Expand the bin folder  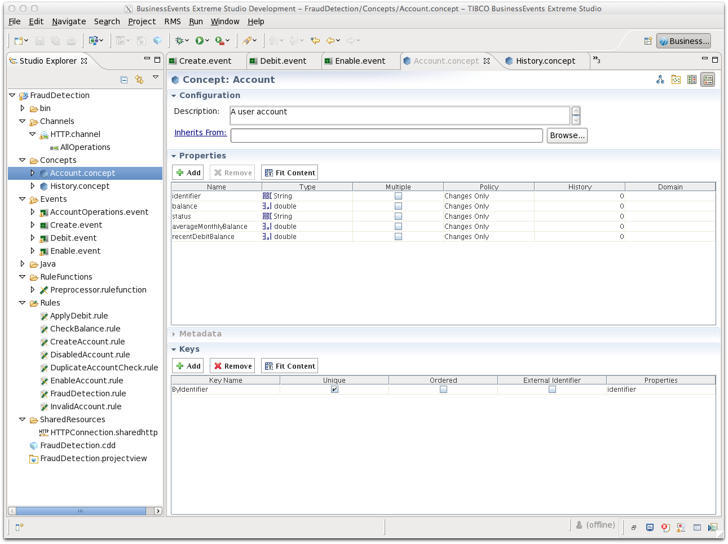tap(23, 108)
